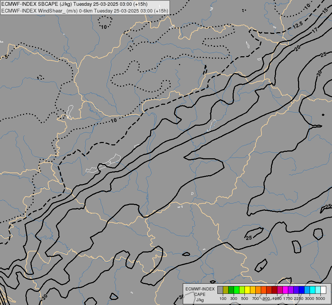This screenshot has height=305, width=332.
Task: Click the CAPE label in the legend
Action: click(x=200, y=294)
